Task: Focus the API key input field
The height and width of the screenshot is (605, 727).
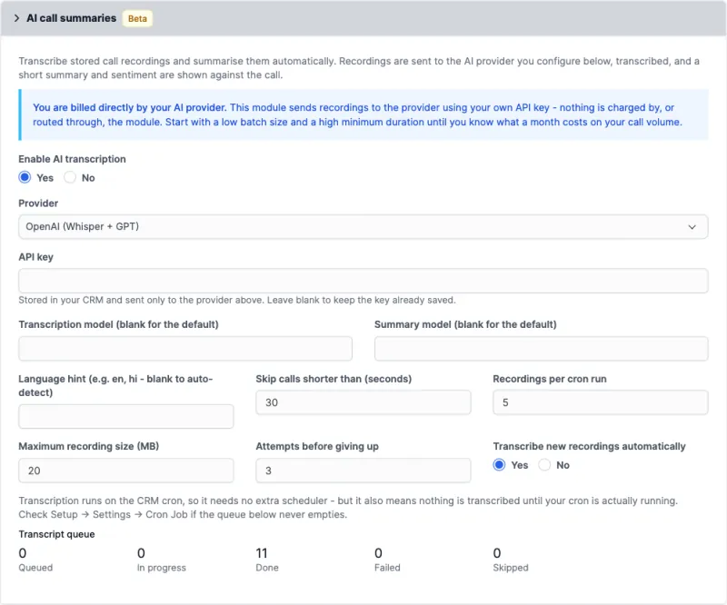Action: 363,281
